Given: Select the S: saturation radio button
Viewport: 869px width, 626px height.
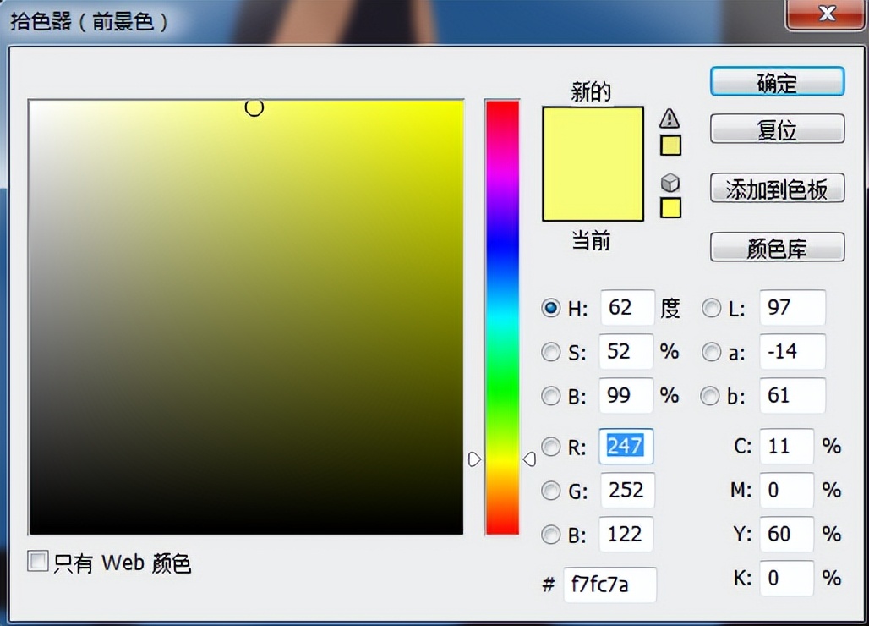Looking at the screenshot, I should 550,352.
